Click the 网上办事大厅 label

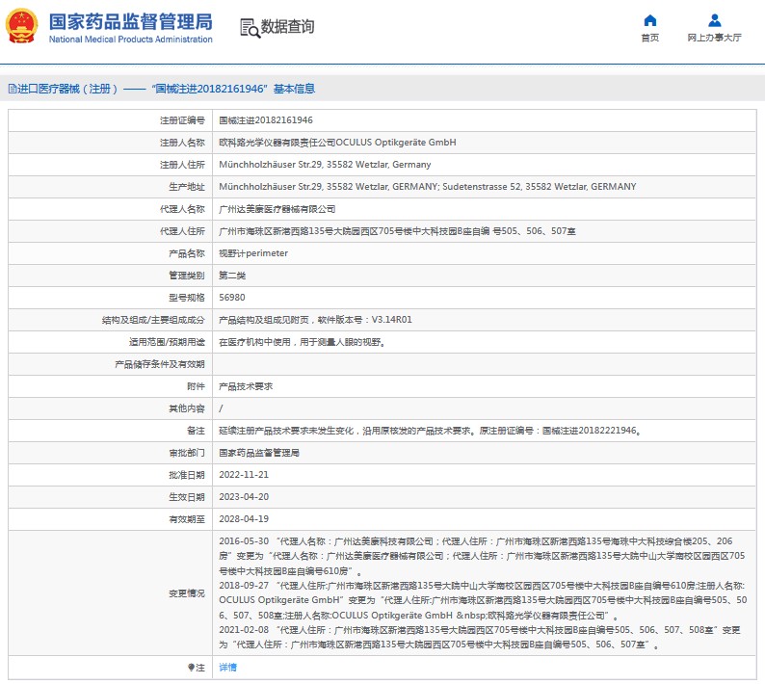tap(714, 38)
